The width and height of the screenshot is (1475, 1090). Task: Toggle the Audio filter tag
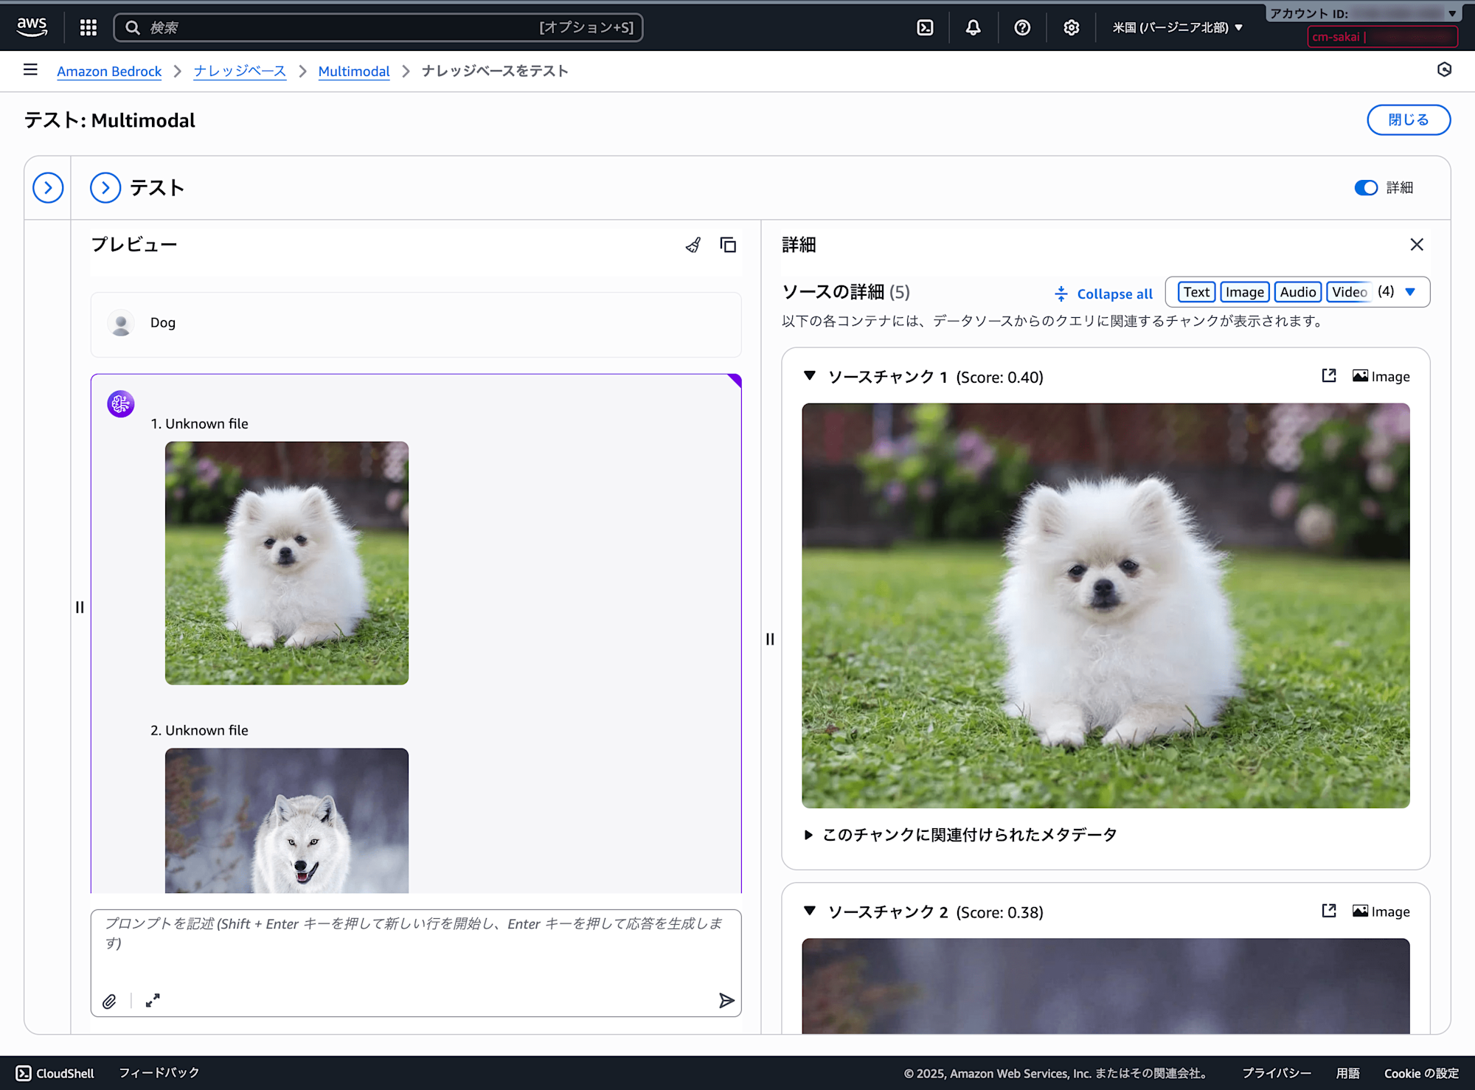point(1297,292)
